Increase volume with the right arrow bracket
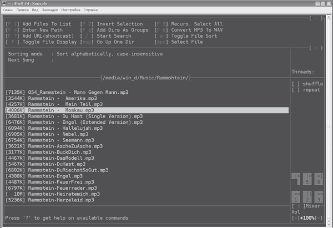Viewport: 333px width, 228px height. 319,218
